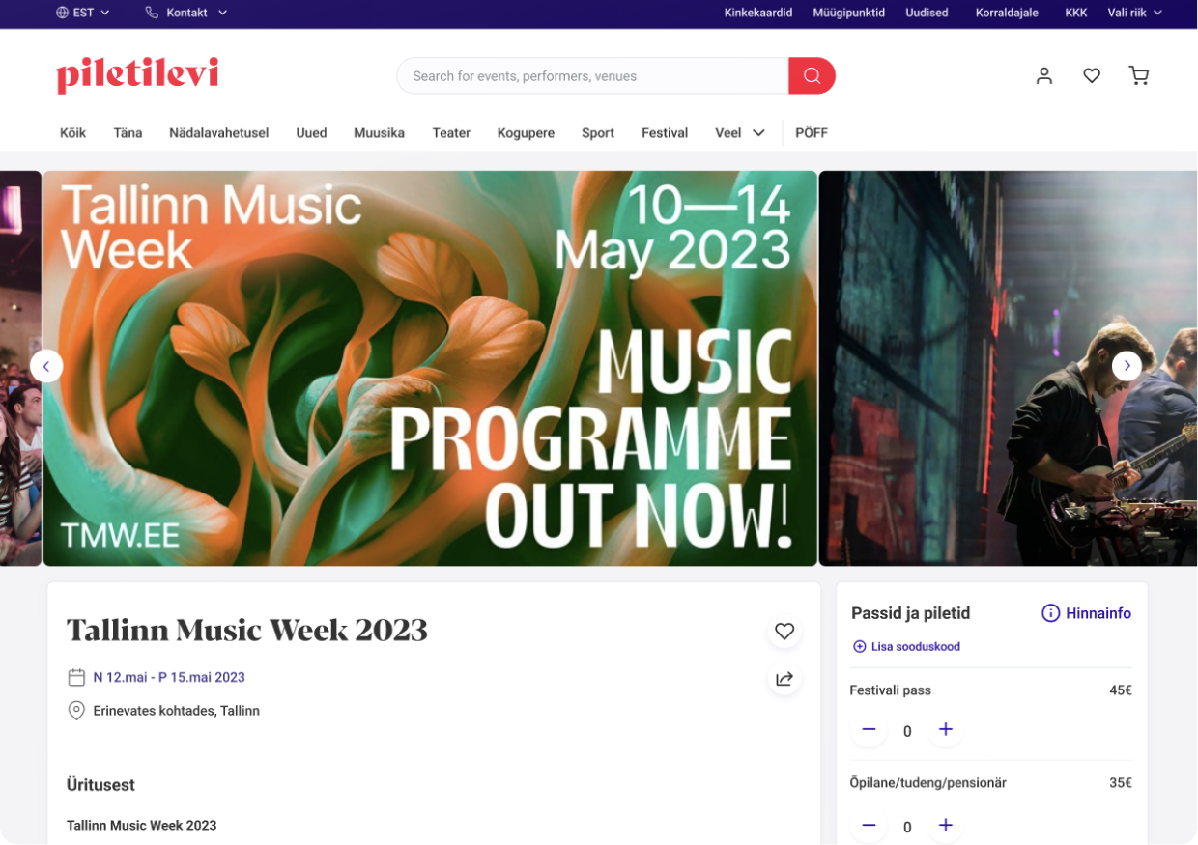This screenshot has width=1198, height=845.
Task: Click the location pin icon
Action: tap(76, 711)
